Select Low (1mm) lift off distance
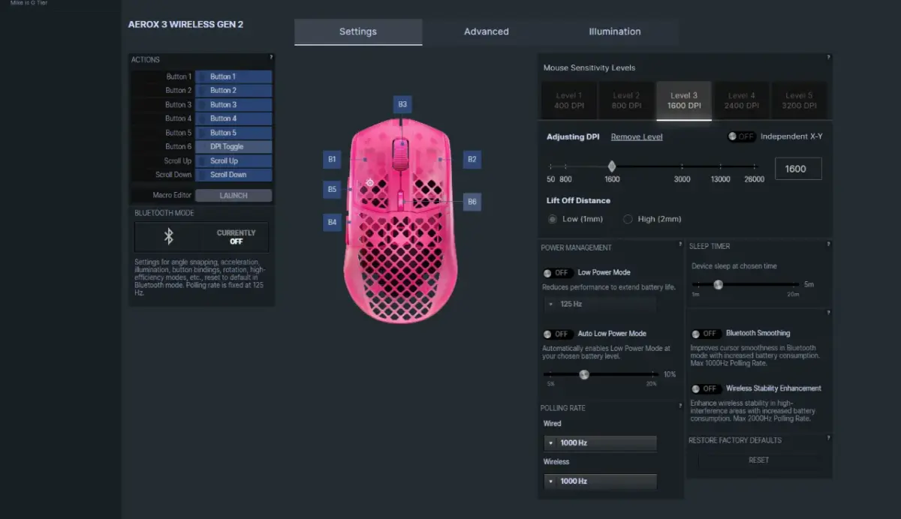Image resolution: width=901 pixels, height=519 pixels. click(553, 219)
